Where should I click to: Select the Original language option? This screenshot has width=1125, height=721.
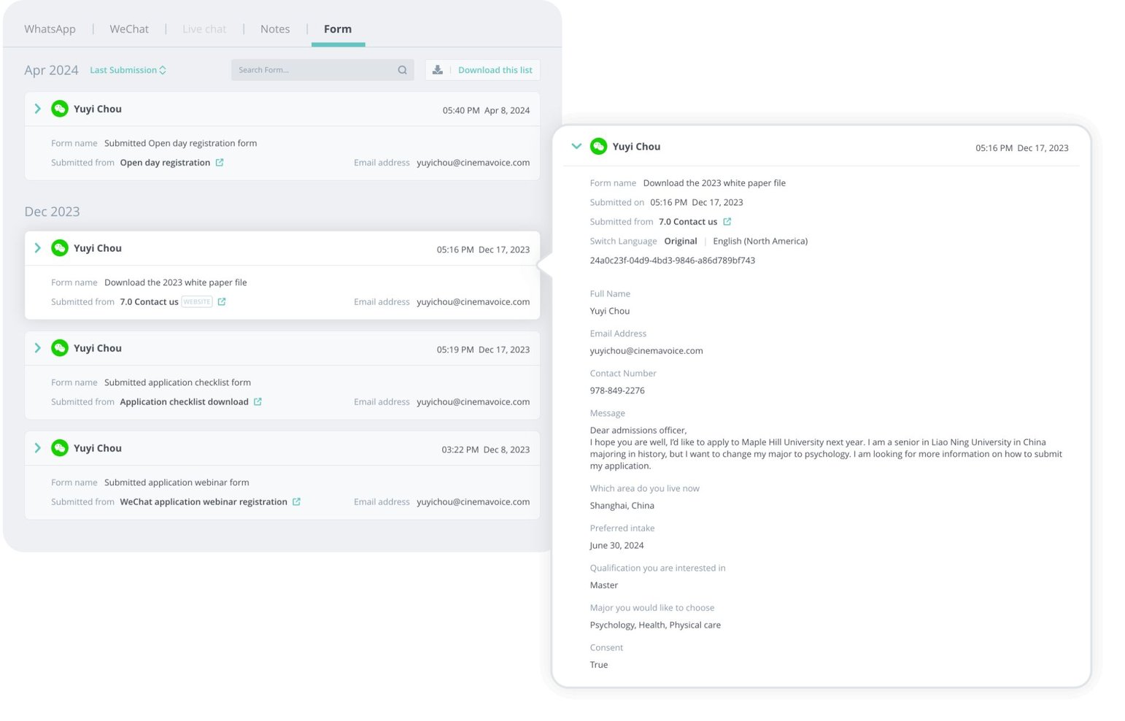(680, 241)
